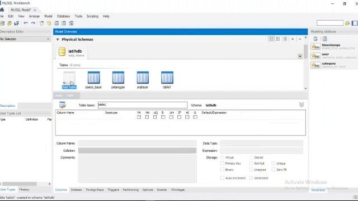Click inside the Table Name field
The image size is (358, 201).
[143, 105]
